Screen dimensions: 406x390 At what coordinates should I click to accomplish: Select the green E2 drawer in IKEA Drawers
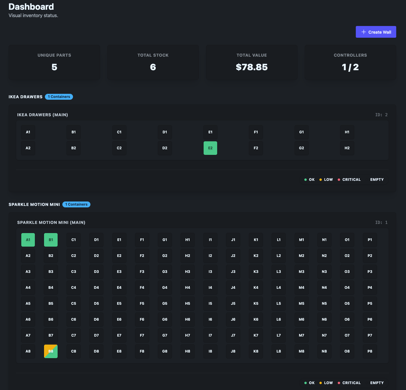pos(210,148)
